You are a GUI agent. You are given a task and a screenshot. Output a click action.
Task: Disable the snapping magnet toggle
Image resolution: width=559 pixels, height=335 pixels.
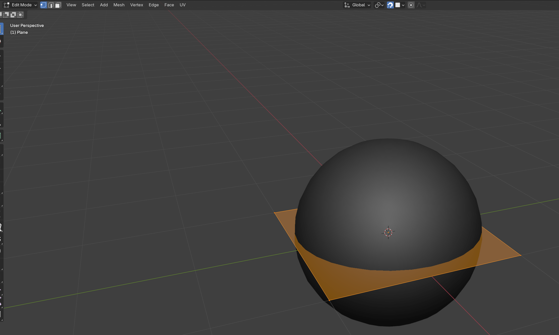tap(390, 5)
